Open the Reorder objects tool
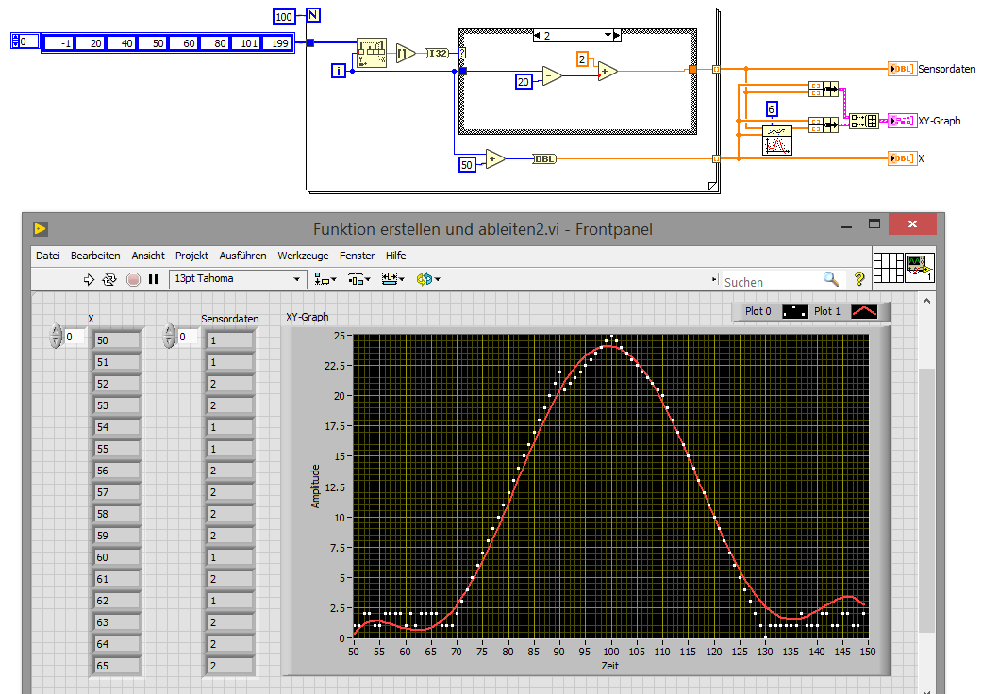999x694 pixels. point(428,279)
